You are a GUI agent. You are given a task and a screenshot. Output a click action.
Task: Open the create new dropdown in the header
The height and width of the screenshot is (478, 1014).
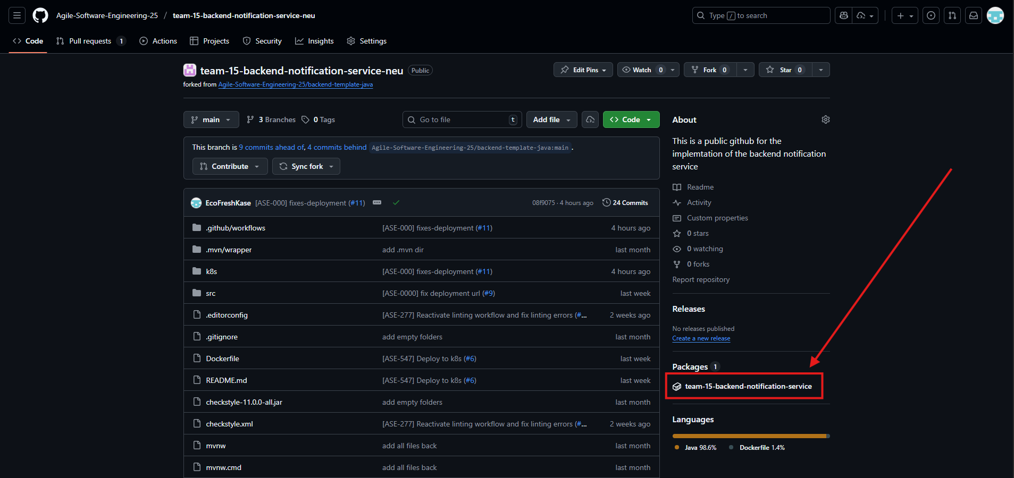[905, 15]
